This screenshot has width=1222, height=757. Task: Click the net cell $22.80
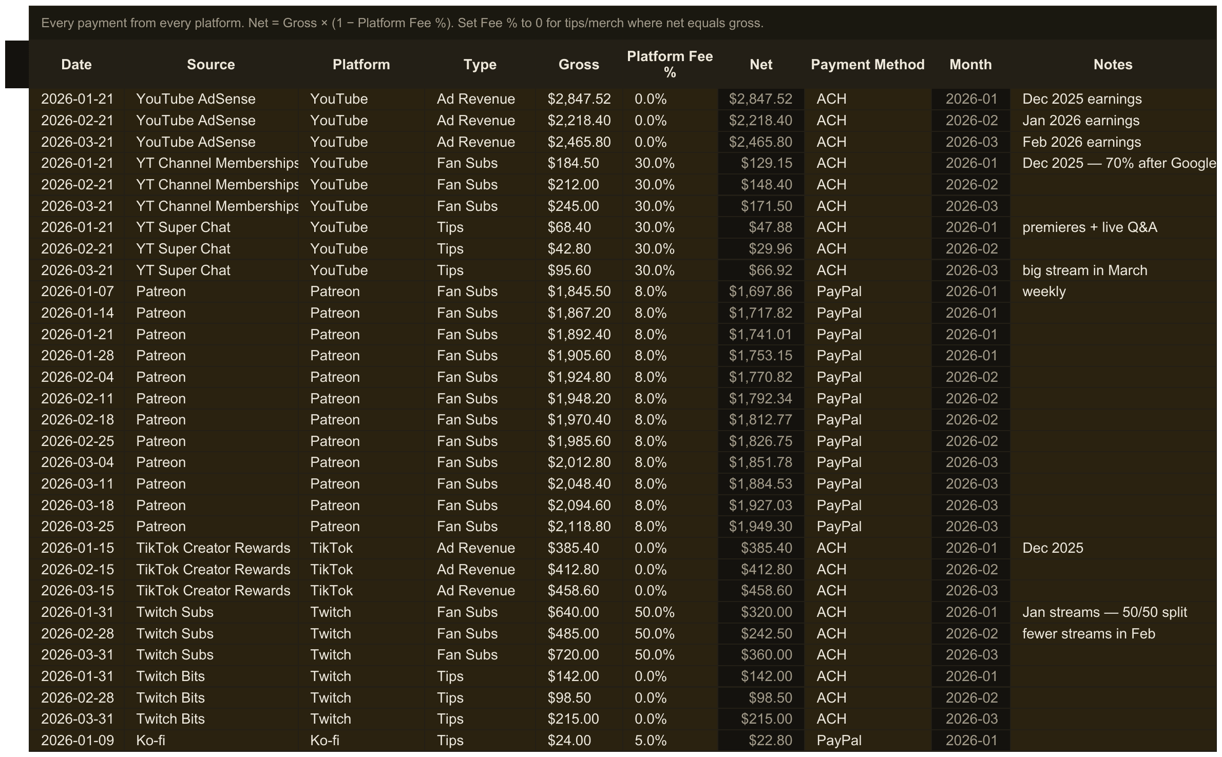(761, 741)
